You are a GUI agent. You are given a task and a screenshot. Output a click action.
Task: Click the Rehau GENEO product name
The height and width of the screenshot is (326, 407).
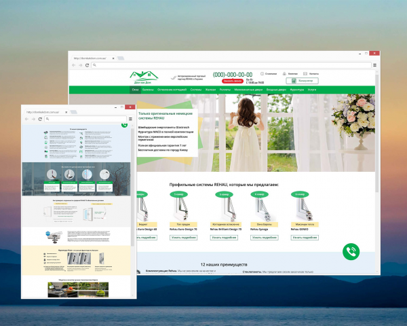tap(300, 230)
